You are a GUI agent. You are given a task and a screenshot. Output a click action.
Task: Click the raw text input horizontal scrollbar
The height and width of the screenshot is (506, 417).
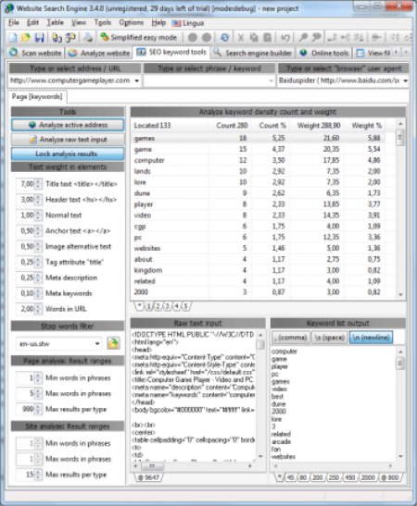tap(193, 466)
